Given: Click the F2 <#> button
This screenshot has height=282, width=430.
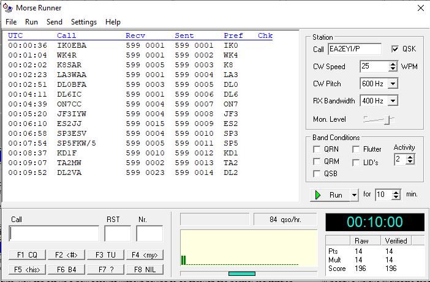Looking at the screenshot, I should (66, 255).
